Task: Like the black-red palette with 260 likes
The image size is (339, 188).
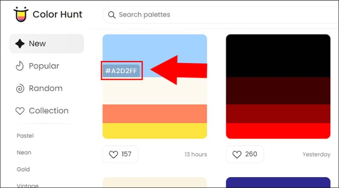Action: (x=245, y=154)
